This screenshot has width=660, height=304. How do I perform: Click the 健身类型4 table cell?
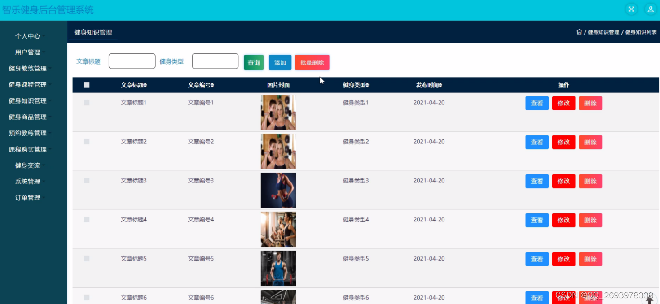point(356,220)
